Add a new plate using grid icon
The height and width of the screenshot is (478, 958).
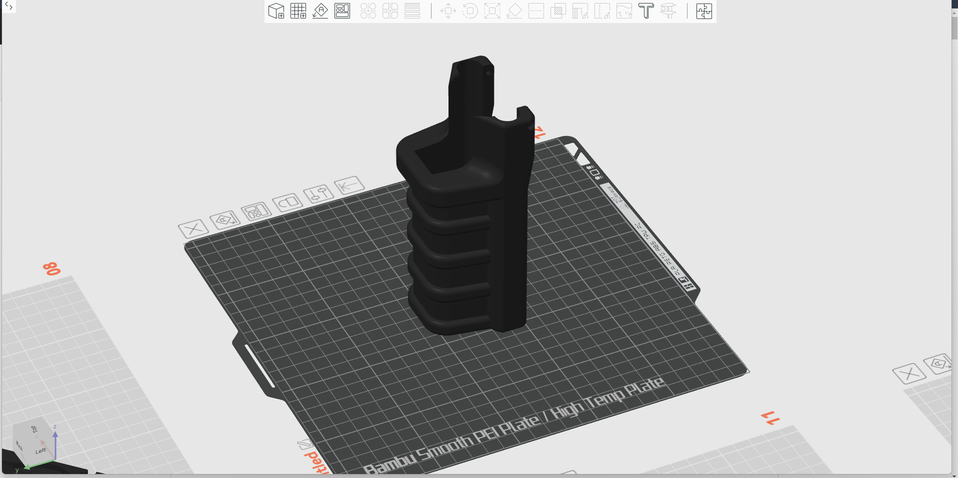click(298, 11)
